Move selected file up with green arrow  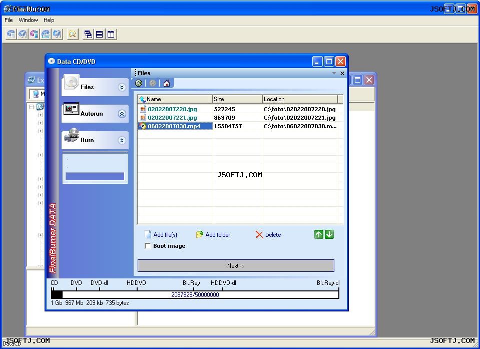[x=319, y=234]
